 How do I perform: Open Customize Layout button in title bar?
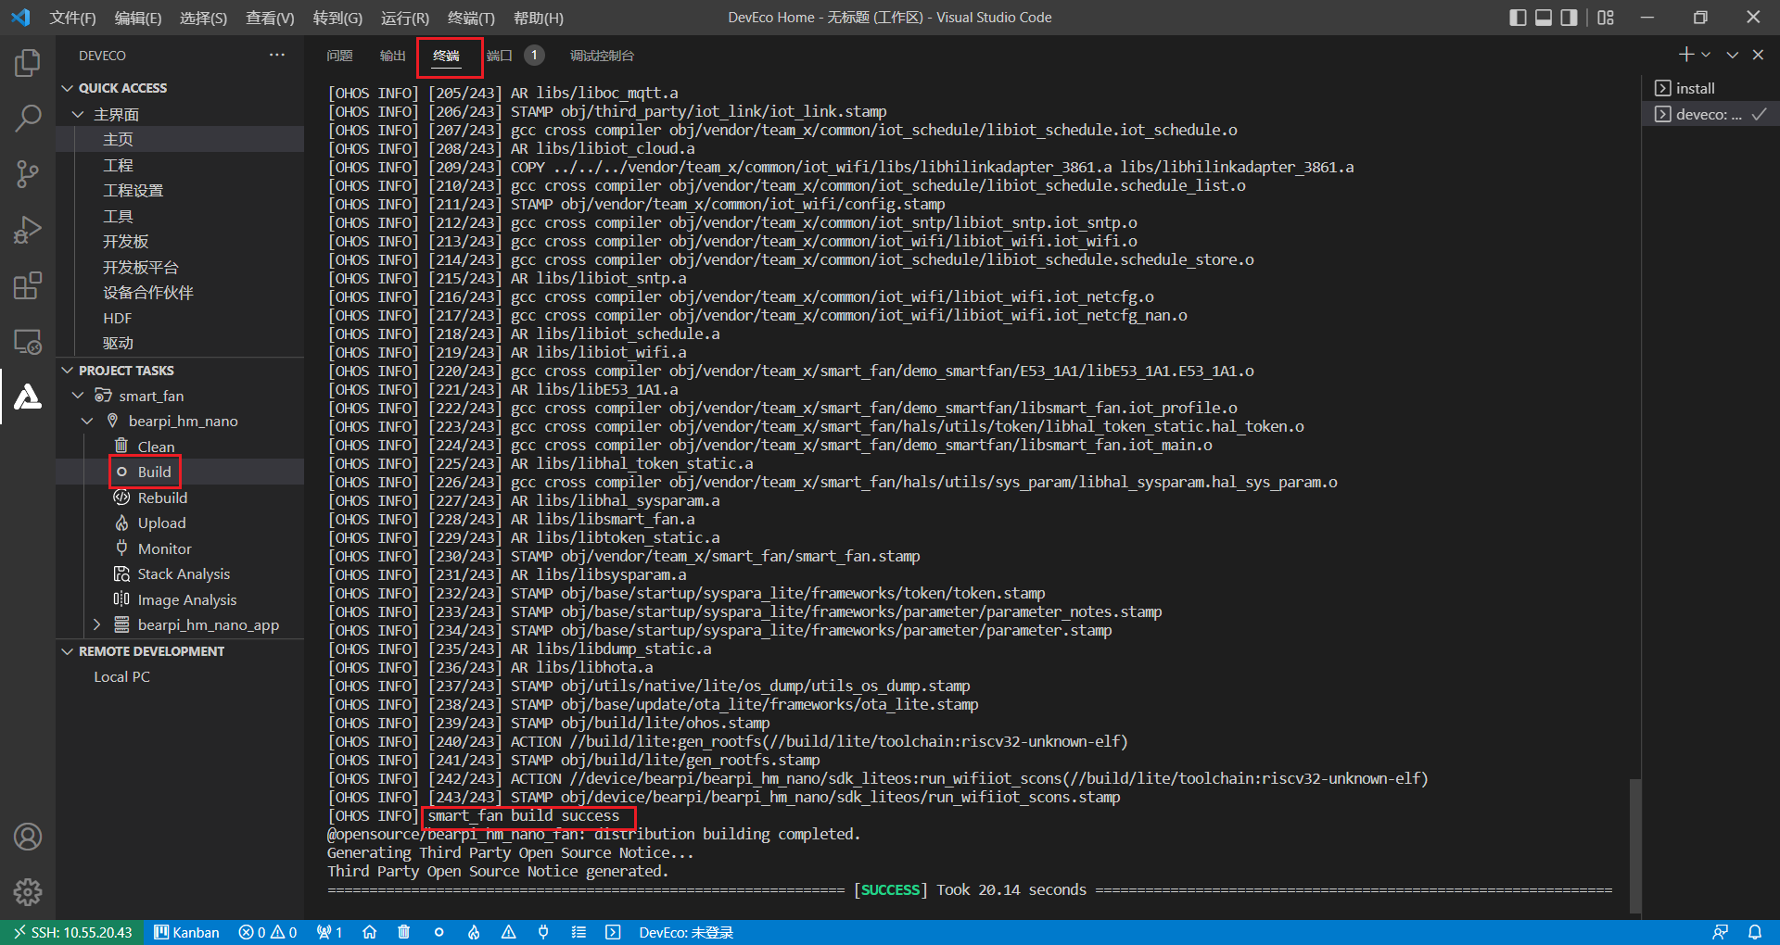click(1606, 18)
